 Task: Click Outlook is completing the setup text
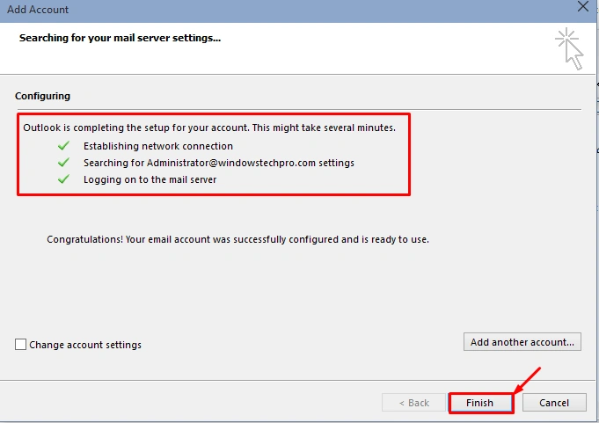[x=209, y=128]
